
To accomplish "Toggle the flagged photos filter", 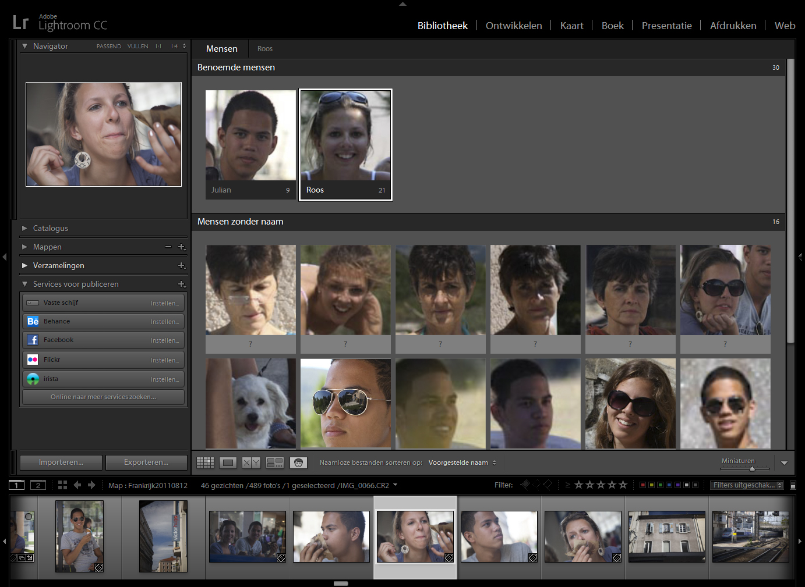I will pyautogui.click(x=525, y=485).
